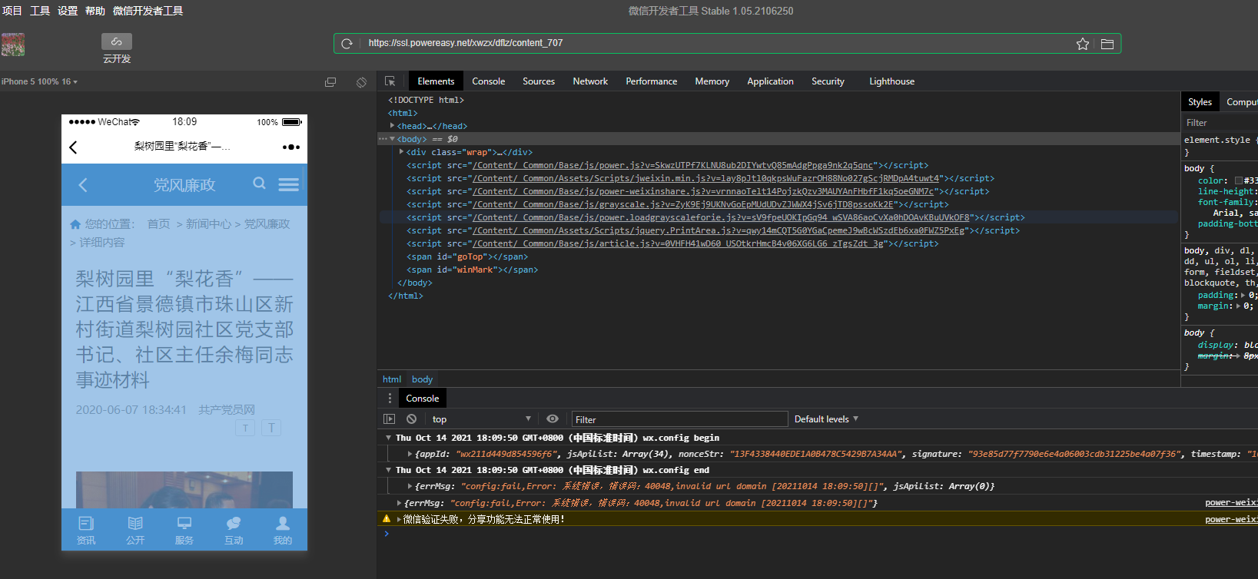This screenshot has width=1258, height=579.
Task: Toggle live expression eye icon in console
Action: click(x=552, y=419)
